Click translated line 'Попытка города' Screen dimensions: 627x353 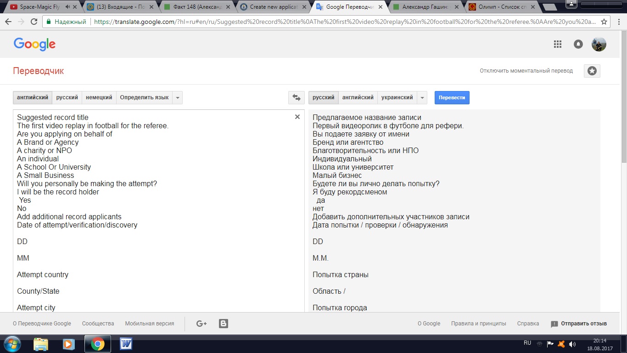coord(340,307)
